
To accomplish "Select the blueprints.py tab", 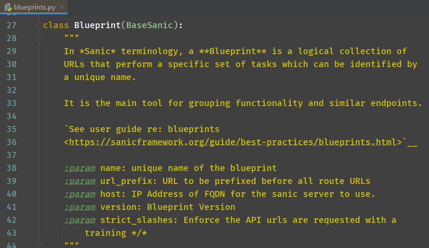I will point(34,7).
